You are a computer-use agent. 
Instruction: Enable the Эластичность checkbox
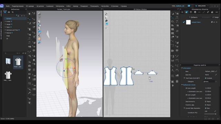click(x=206, y=102)
